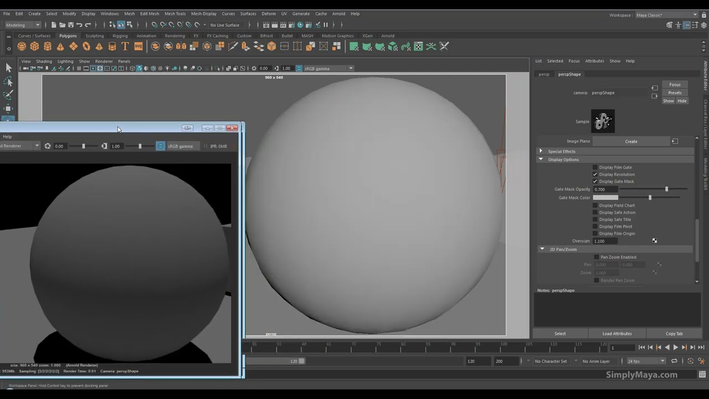Switch to the persp attribute tab
This screenshot has width=709, height=399.
544,74
